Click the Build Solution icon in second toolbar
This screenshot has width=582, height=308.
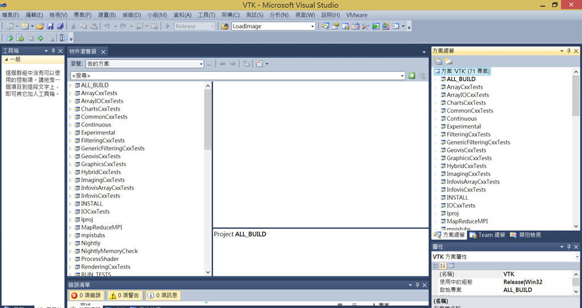pyautogui.click(x=10, y=38)
